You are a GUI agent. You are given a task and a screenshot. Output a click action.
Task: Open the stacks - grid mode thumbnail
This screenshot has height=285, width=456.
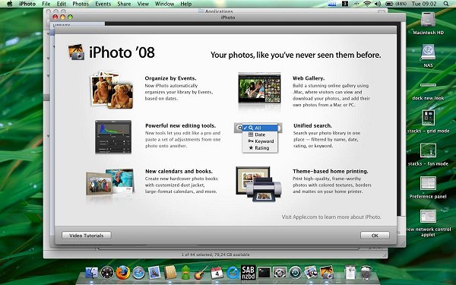(x=428, y=118)
